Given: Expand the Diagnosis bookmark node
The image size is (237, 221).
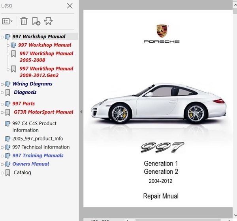Looking at the screenshot, I should click(x=2, y=93).
